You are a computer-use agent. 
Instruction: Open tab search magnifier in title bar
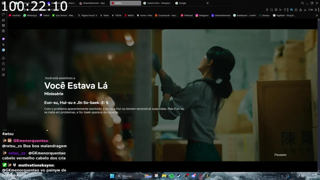click(302, 3)
